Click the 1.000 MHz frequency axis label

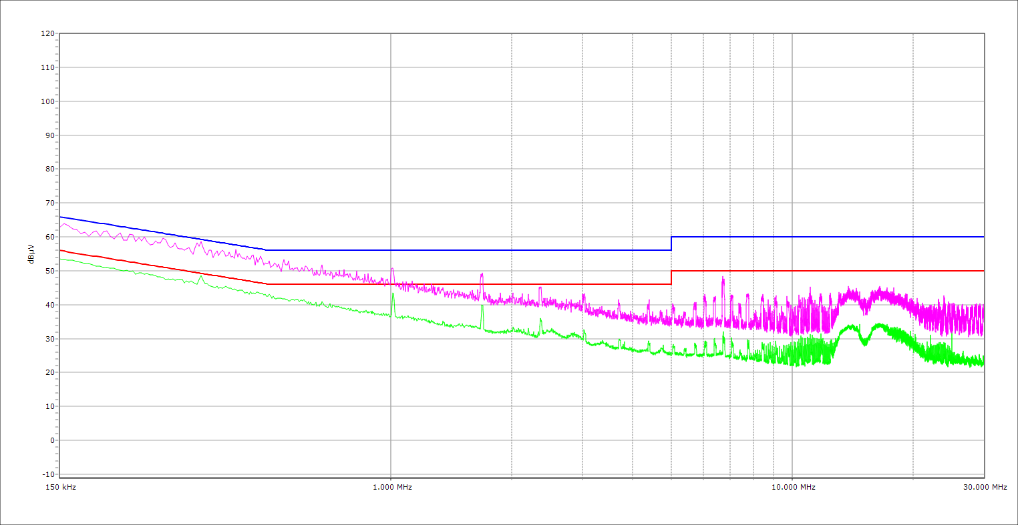pyautogui.click(x=392, y=487)
